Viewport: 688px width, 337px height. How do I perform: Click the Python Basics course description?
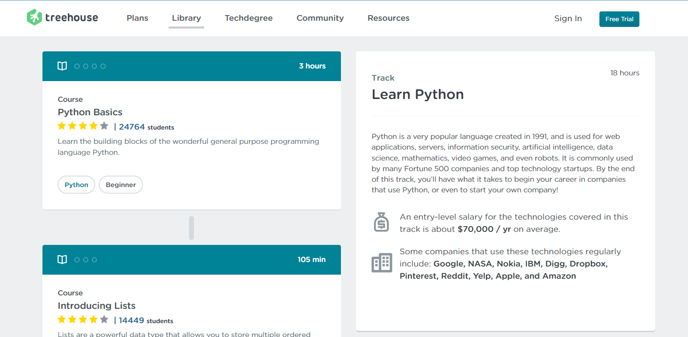click(x=188, y=147)
